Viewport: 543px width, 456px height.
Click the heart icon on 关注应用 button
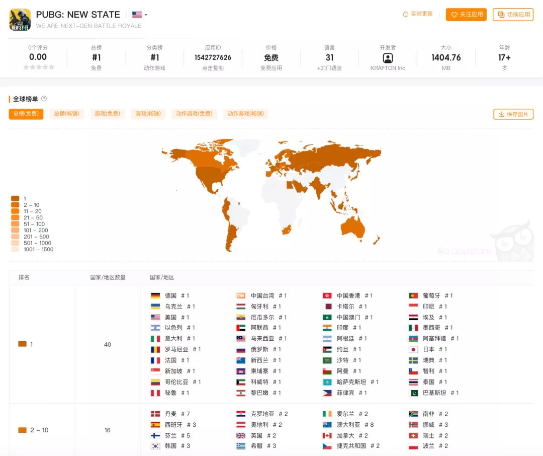pos(454,15)
